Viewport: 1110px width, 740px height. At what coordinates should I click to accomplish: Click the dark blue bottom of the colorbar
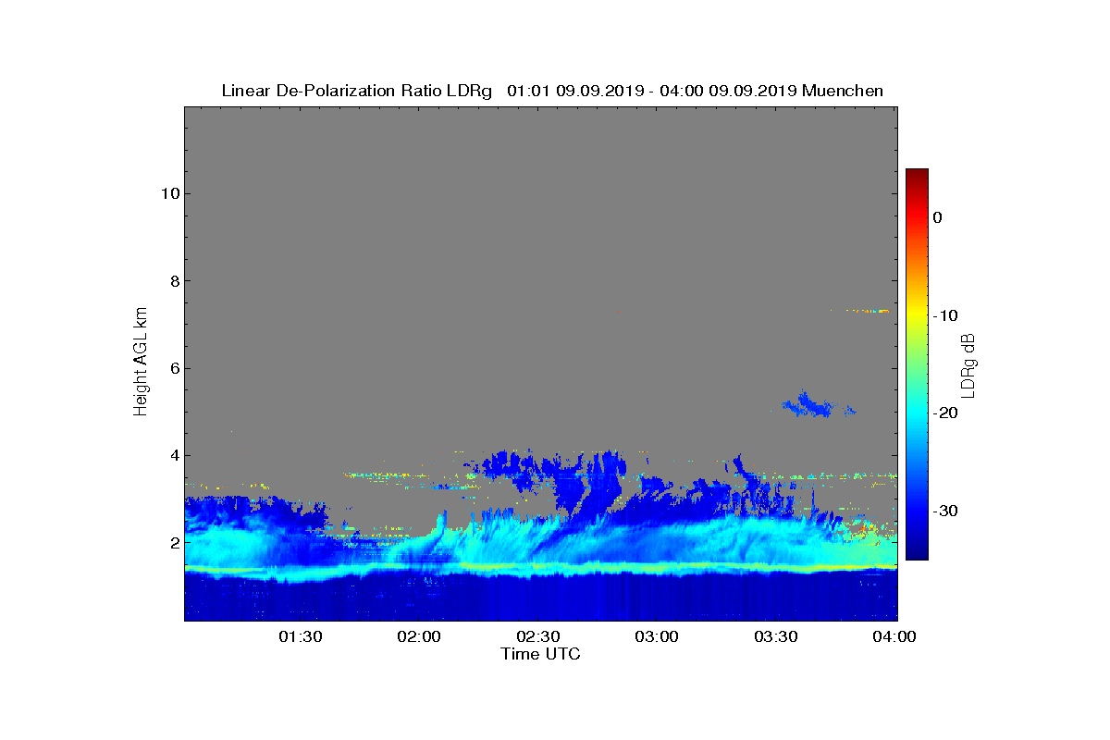coord(917,550)
